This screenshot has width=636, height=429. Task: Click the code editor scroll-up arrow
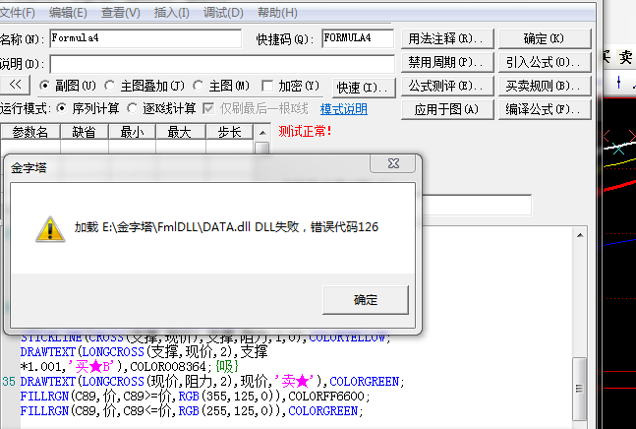580,235
